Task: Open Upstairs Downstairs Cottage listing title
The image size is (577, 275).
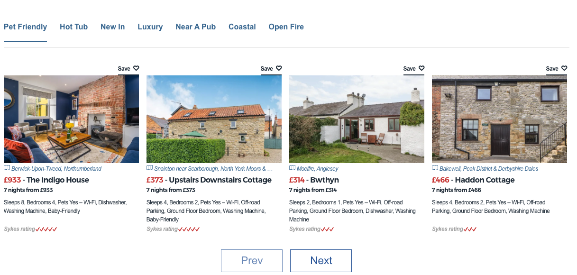Action: click(x=220, y=180)
